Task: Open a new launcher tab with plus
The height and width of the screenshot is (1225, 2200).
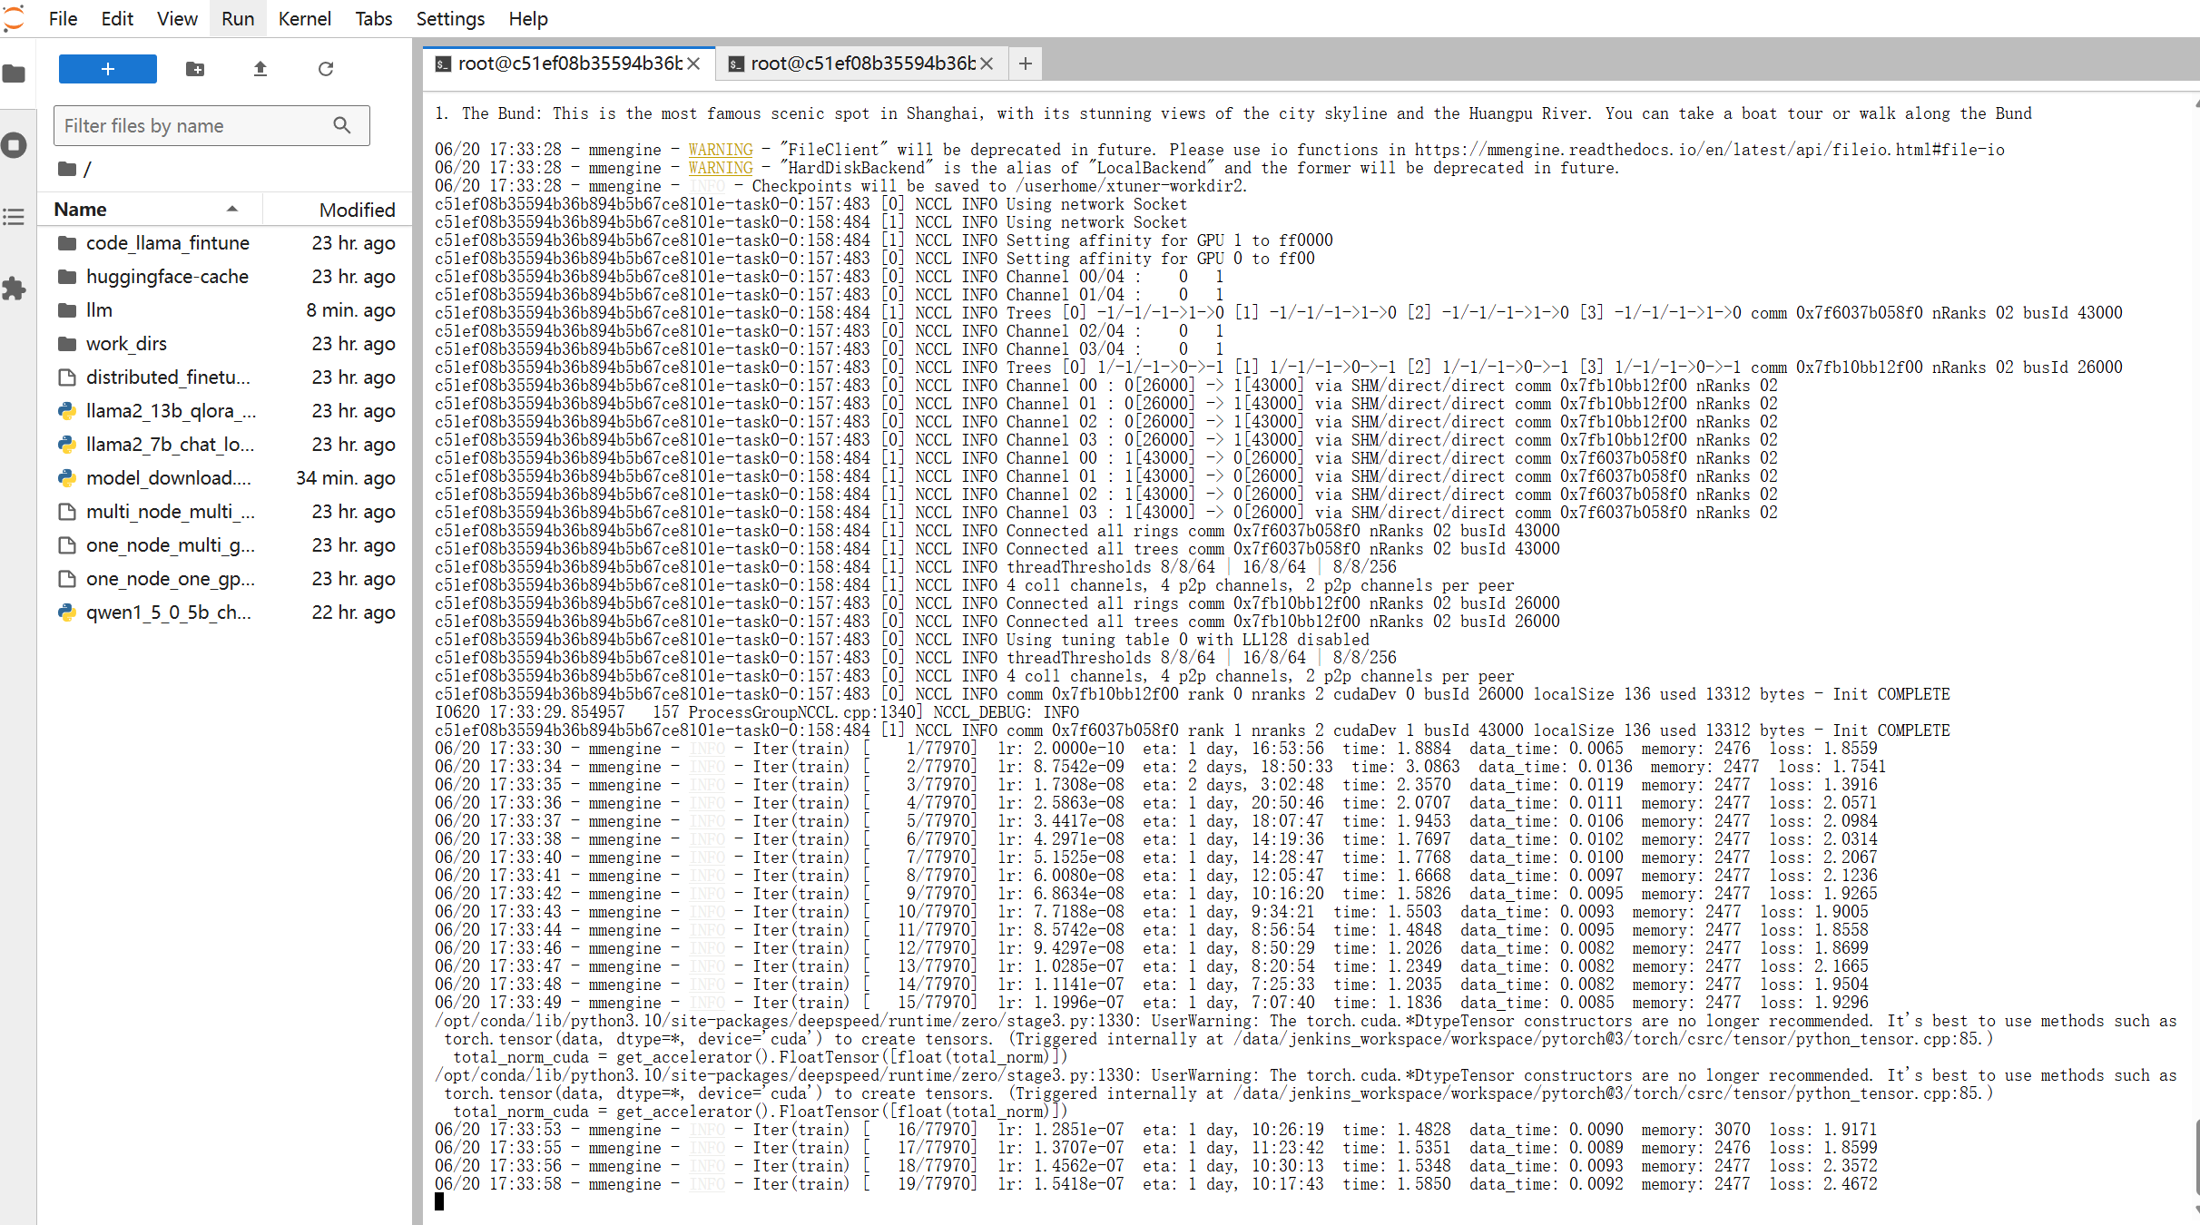Action: (x=1026, y=64)
